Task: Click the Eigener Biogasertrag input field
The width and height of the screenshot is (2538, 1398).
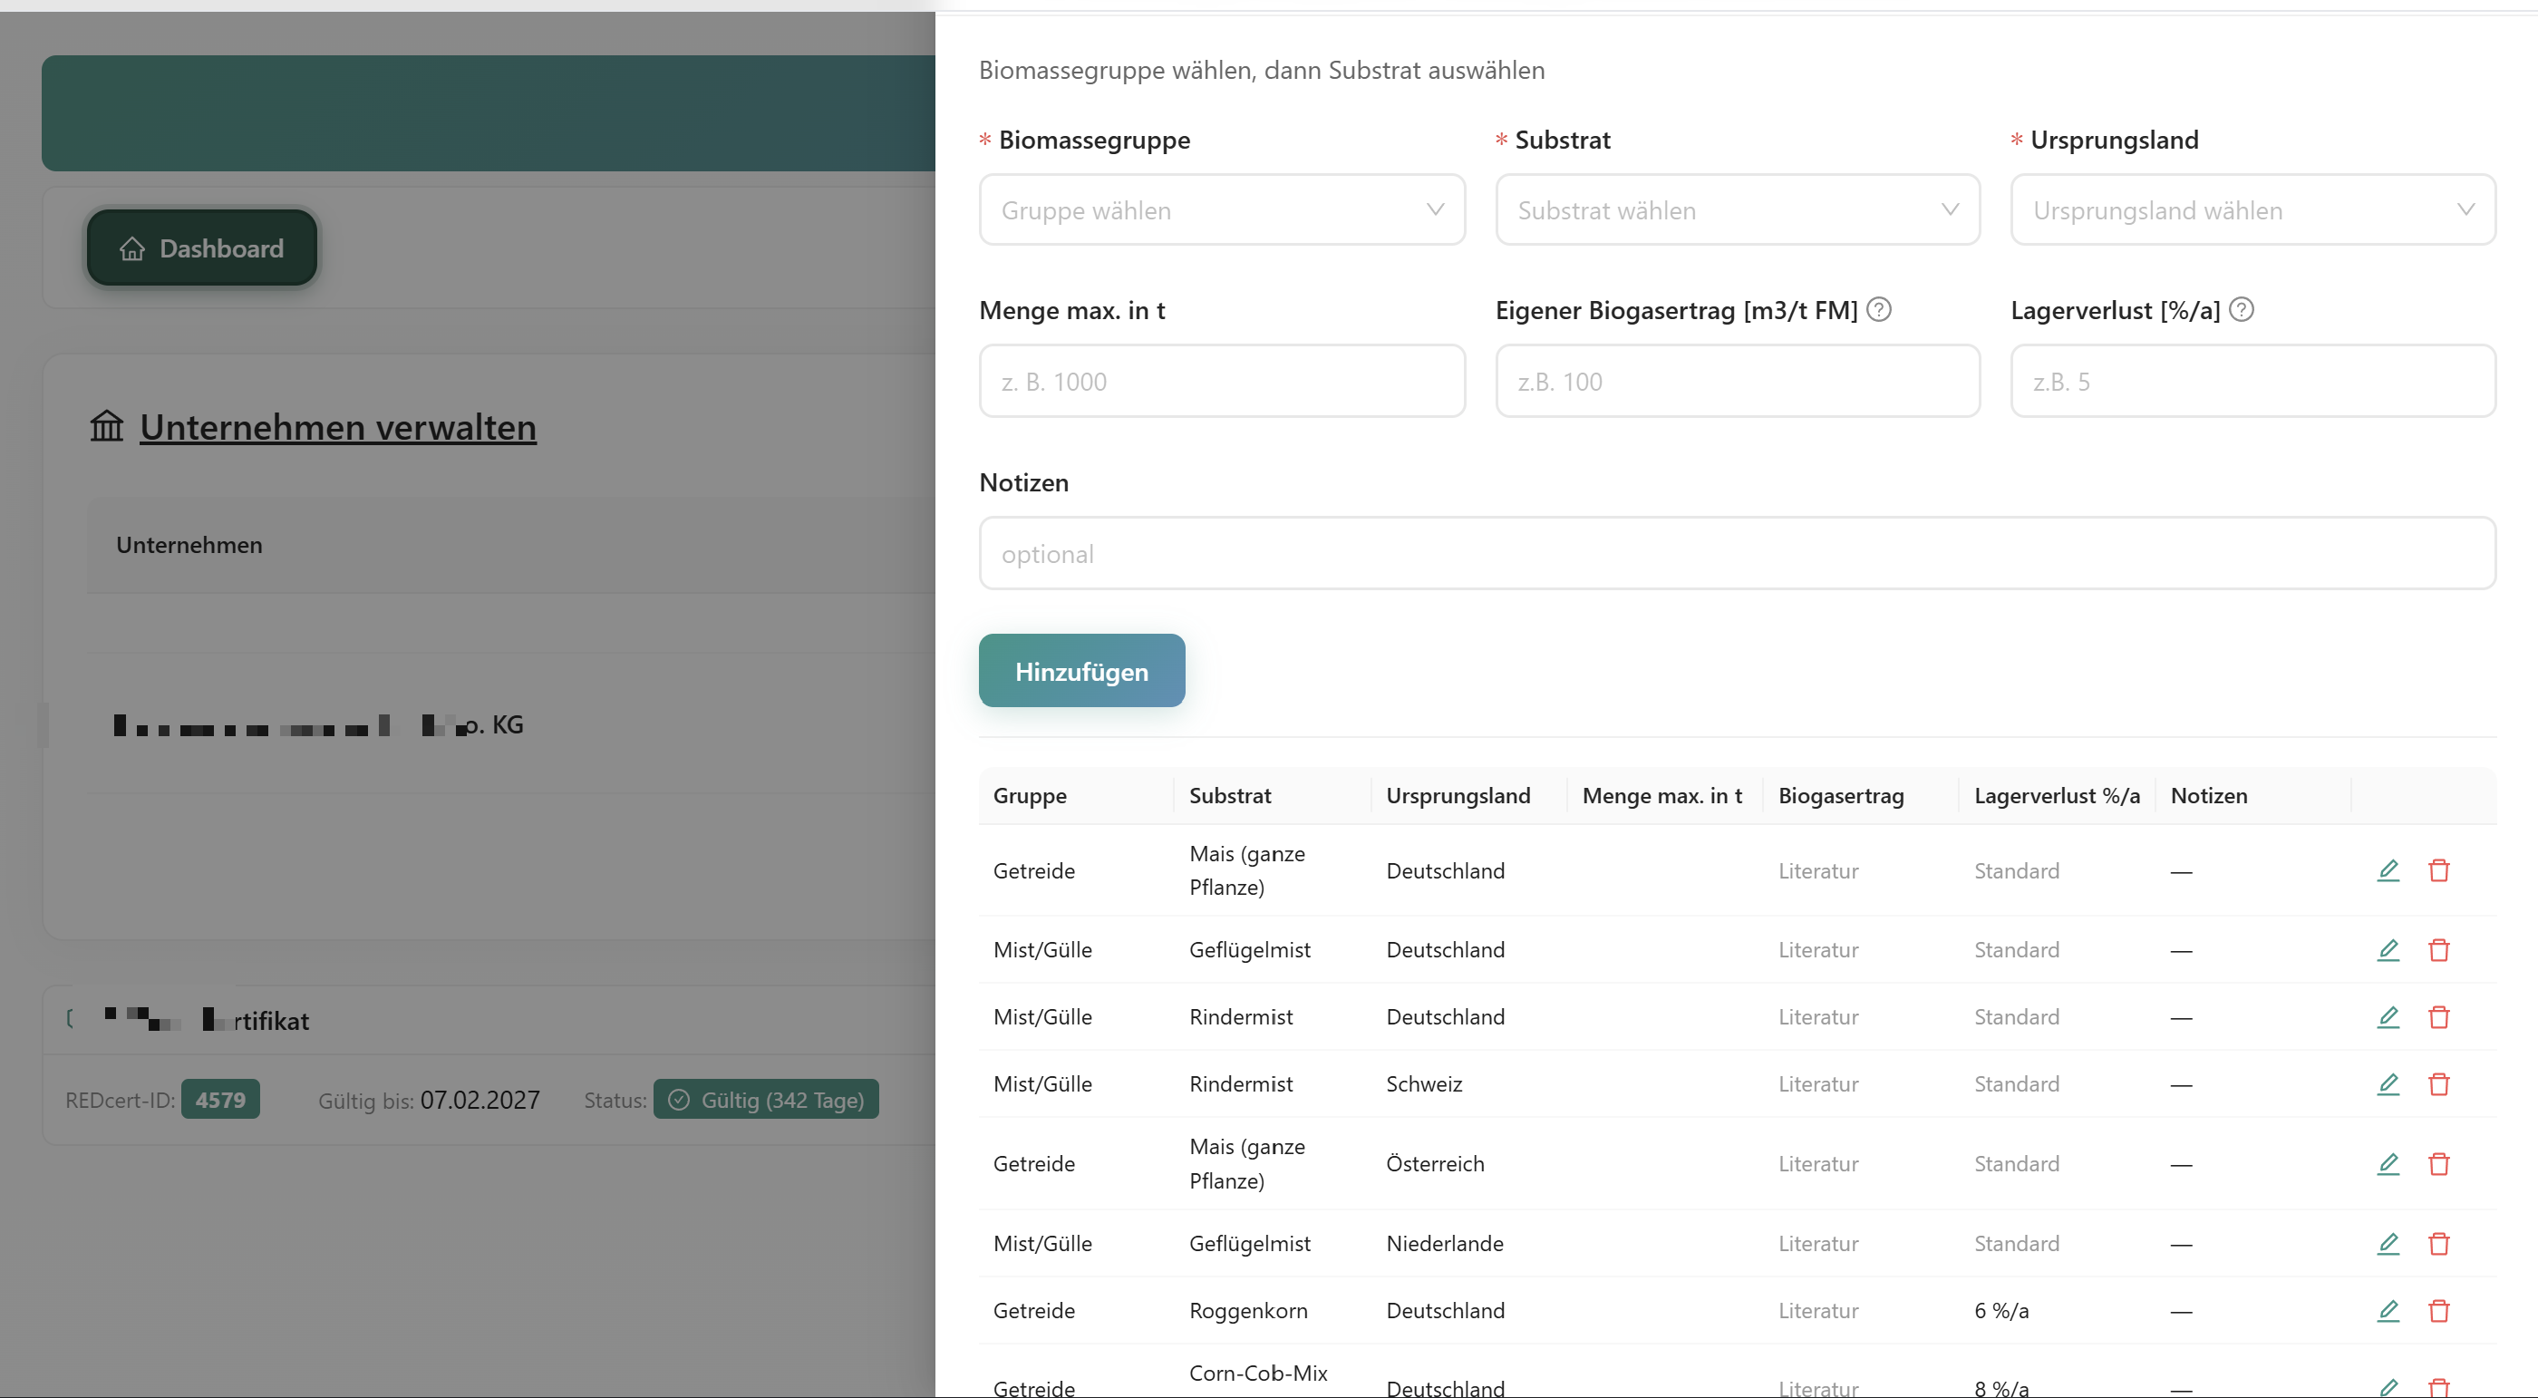Action: [x=1737, y=382]
